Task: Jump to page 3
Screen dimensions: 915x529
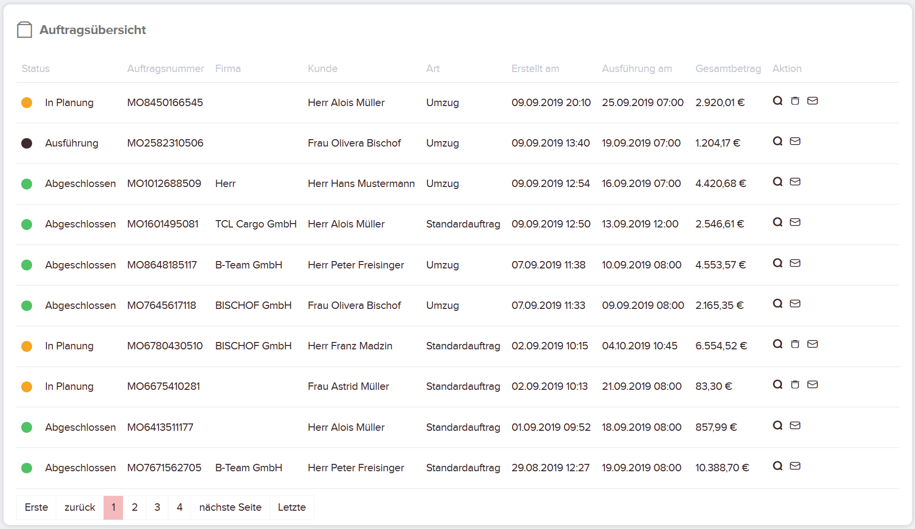Action: 157,507
